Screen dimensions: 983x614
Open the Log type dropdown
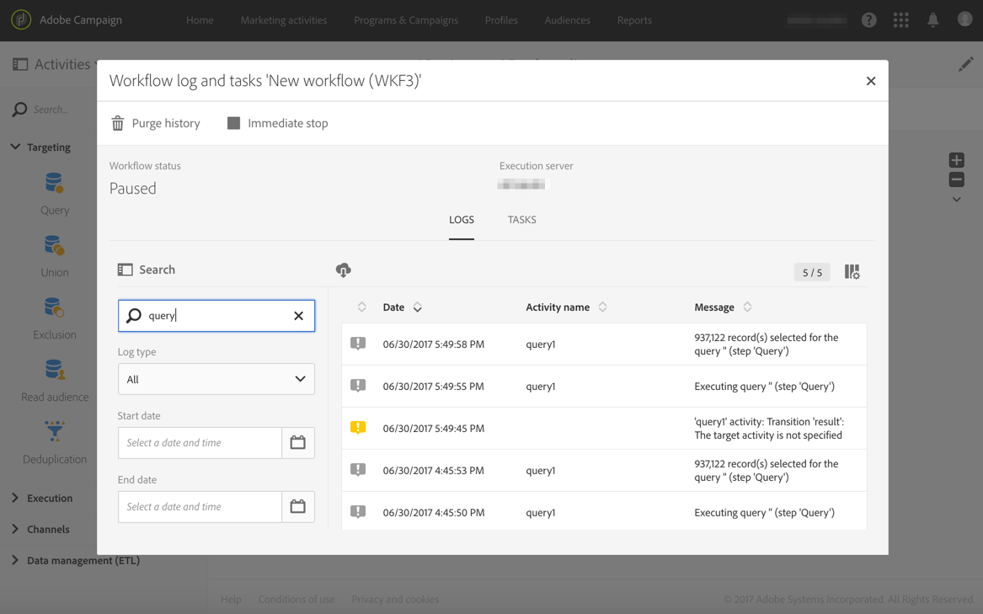(216, 380)
